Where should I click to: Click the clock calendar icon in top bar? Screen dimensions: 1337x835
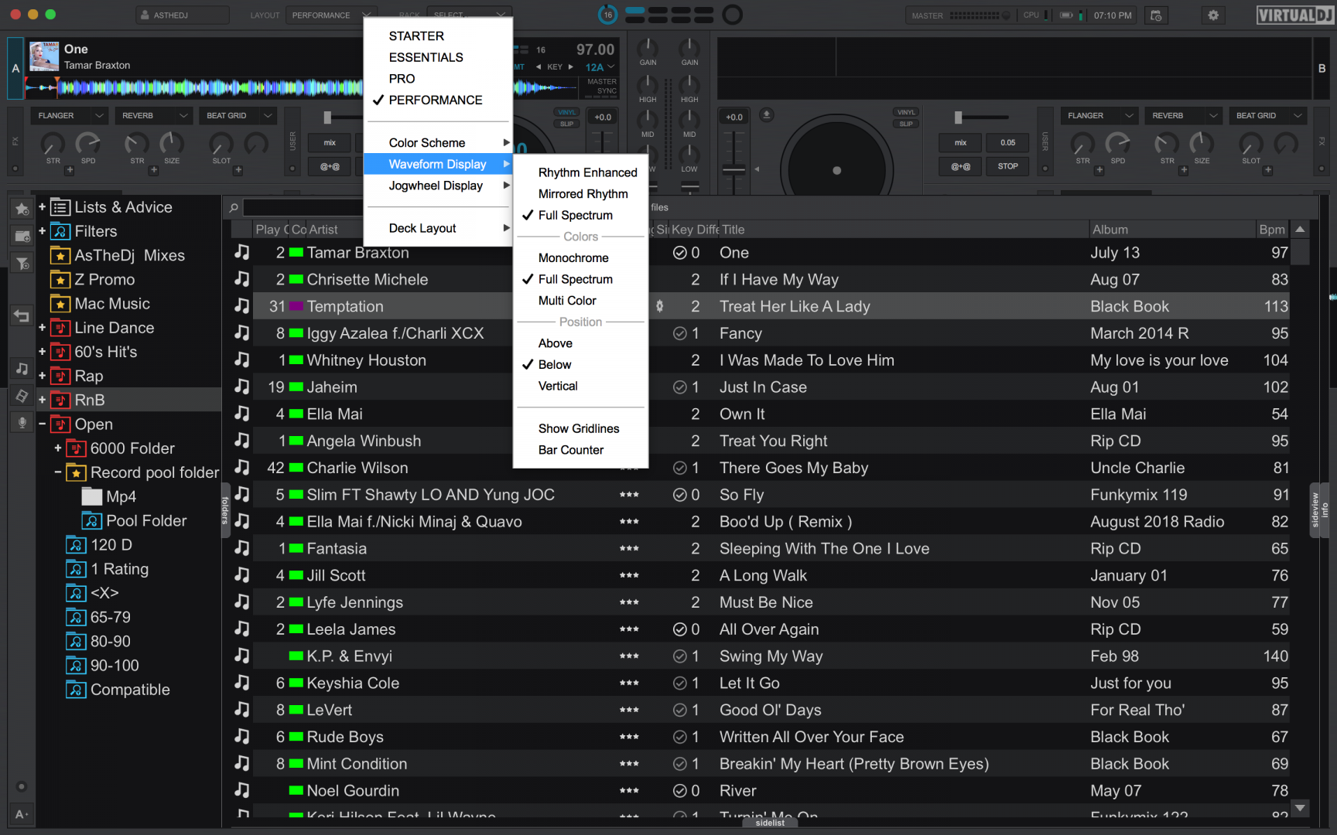pos(1156,15)
